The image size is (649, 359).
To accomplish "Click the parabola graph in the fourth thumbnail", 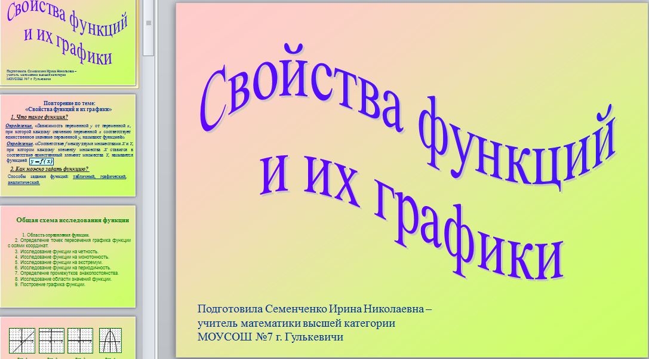I will (110, 340).
